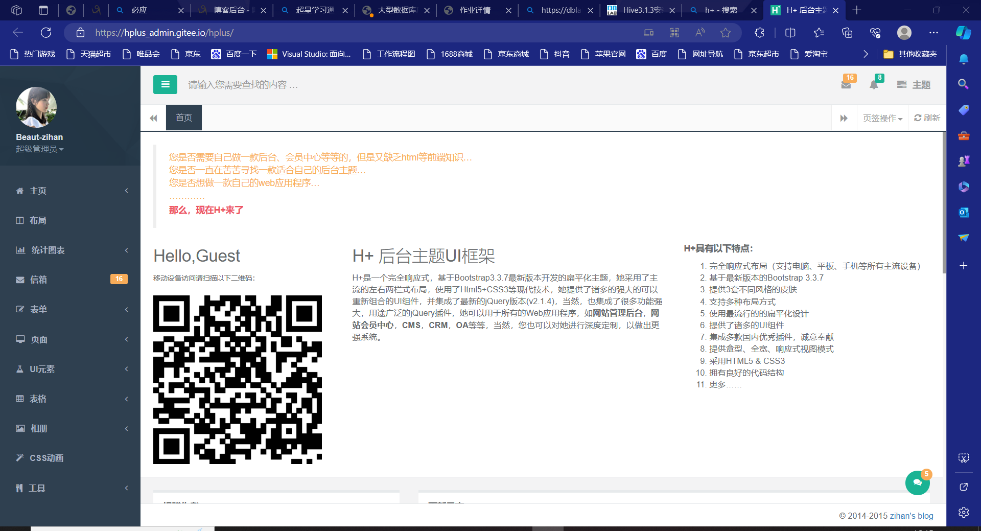981x531 pixels.
Task: Open the 页签操作 dropdown
Action: click(x=882, y=118)
